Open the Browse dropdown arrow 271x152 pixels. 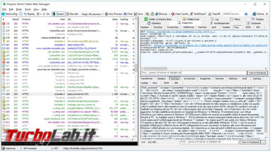[x=170, y=14]
